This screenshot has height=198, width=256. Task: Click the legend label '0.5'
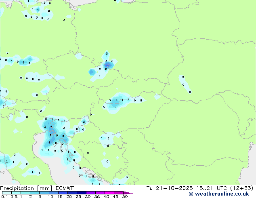coord(14,196)
